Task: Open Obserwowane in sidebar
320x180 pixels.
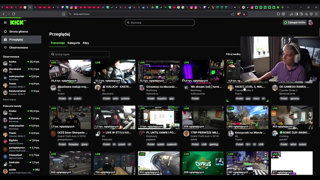Action: tap(21, 47)
